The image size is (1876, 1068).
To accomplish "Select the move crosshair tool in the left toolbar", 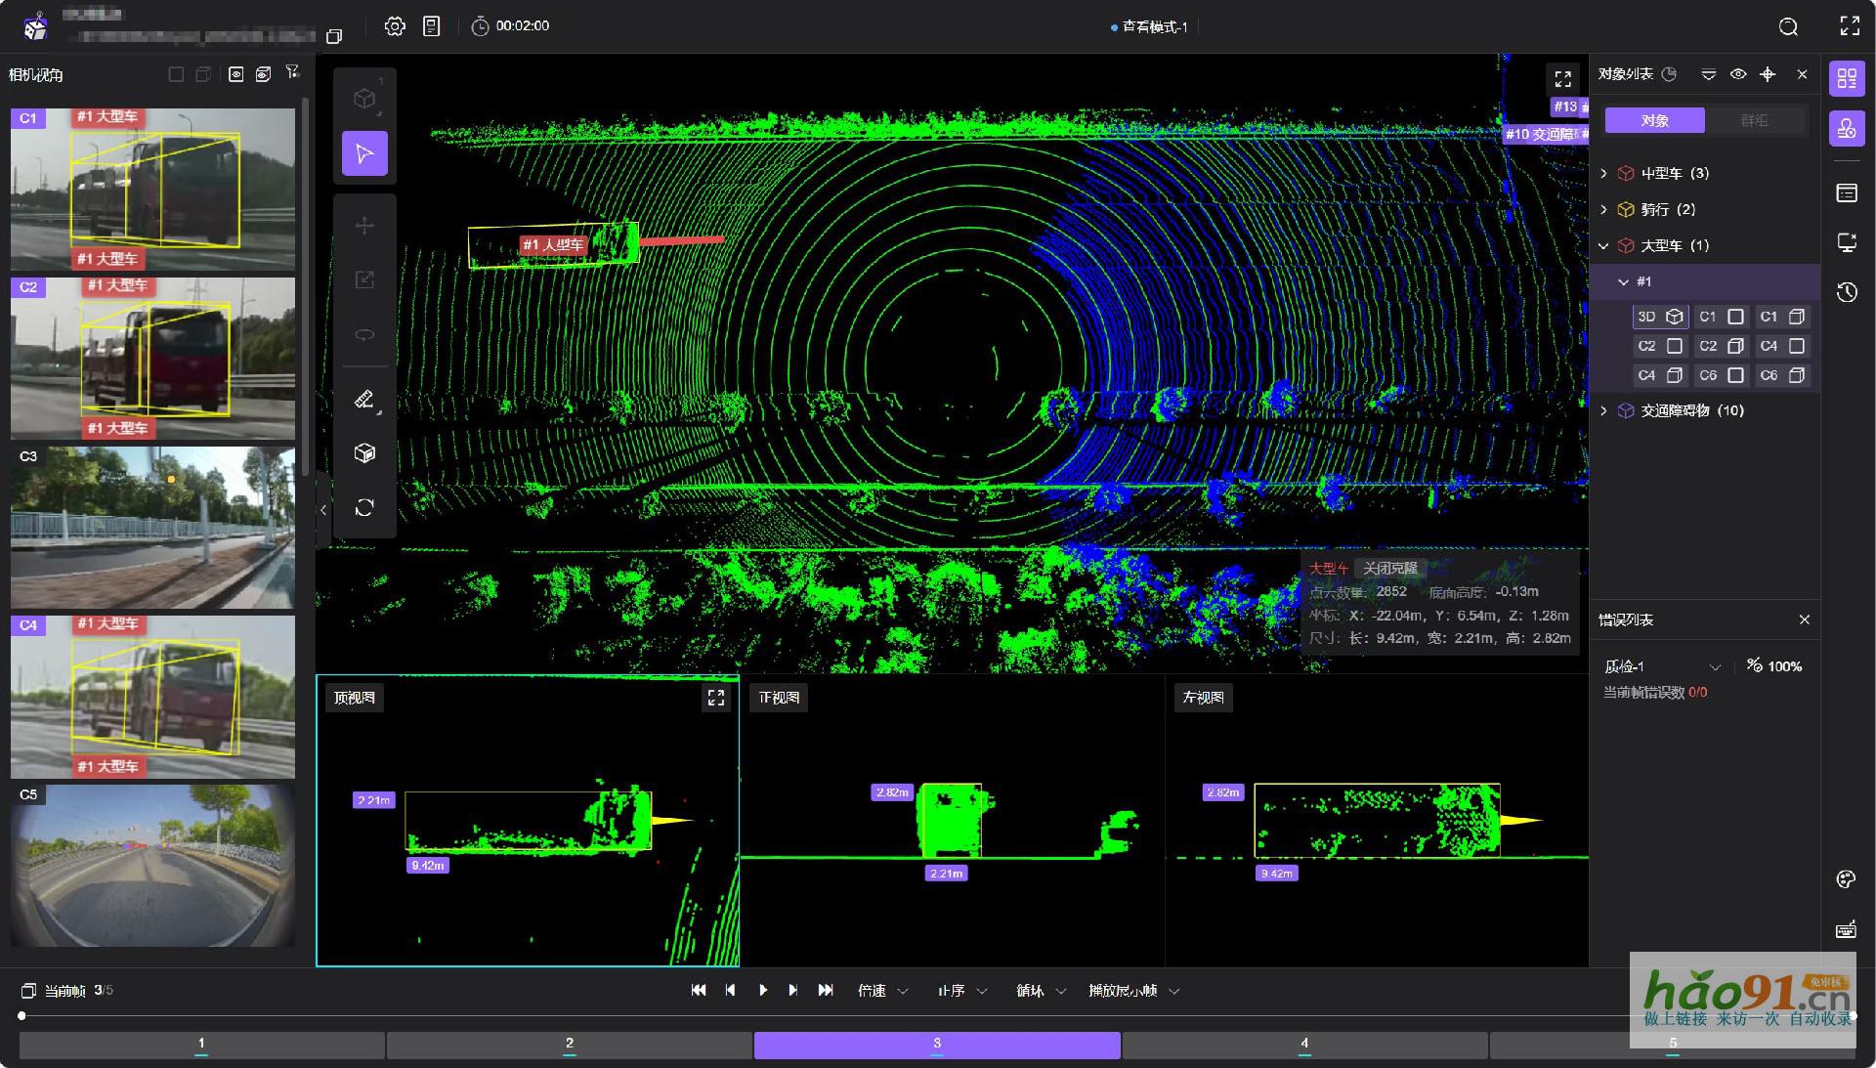I will point(364,226).
